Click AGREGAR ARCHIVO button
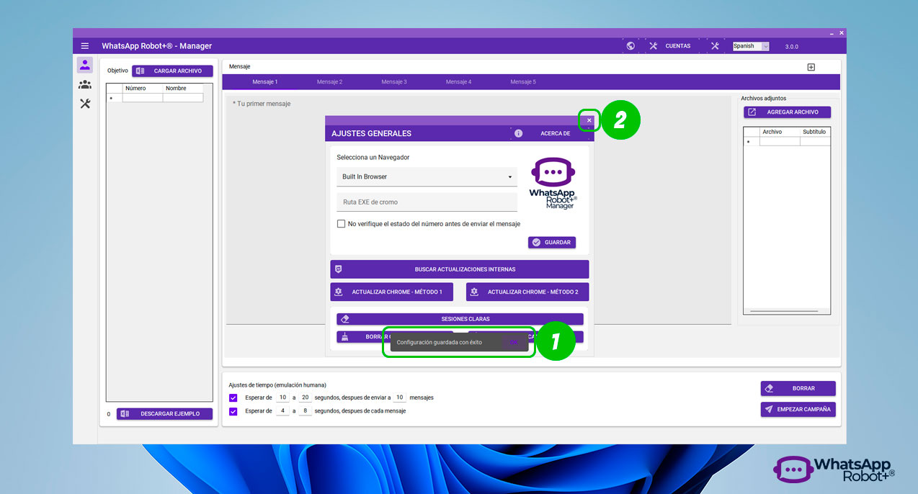Viewport: 918px width, 494px height. click(x=787, y=112)
